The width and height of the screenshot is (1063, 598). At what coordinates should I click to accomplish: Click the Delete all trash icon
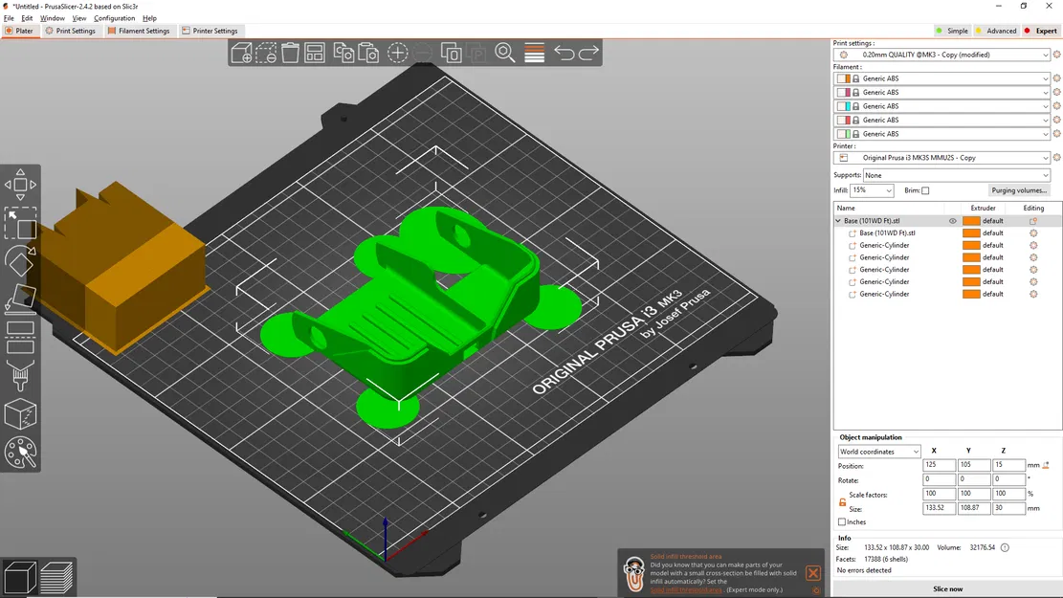click(290, 53)
